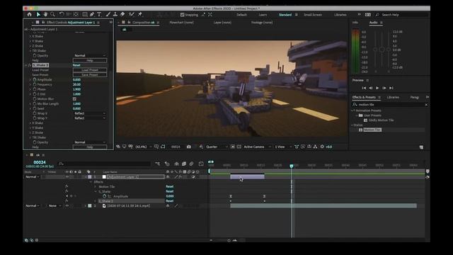Open the composition mini-flowchart in the timeline
Viewport: 453px width, 255px height.
[x=157, y=164]
